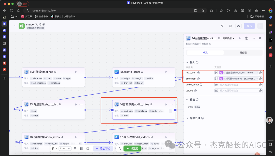Open the 真实数据 data mode dropdown
Screen dimensions: 275x156
coord(228,38)
